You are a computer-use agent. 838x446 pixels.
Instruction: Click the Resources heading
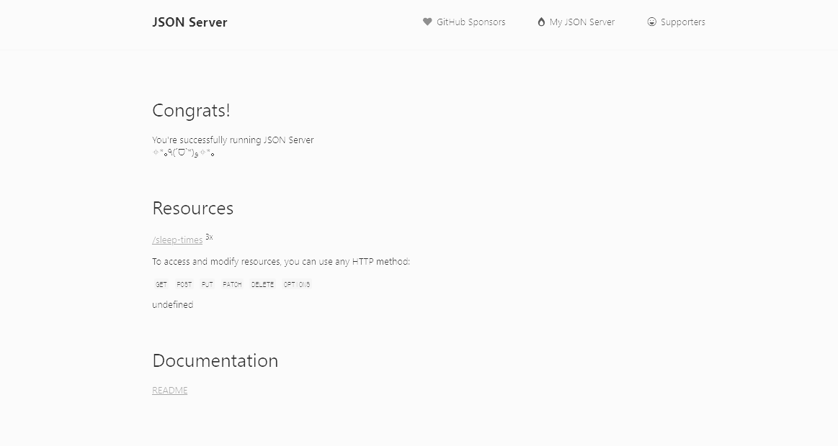coord(193,208)
